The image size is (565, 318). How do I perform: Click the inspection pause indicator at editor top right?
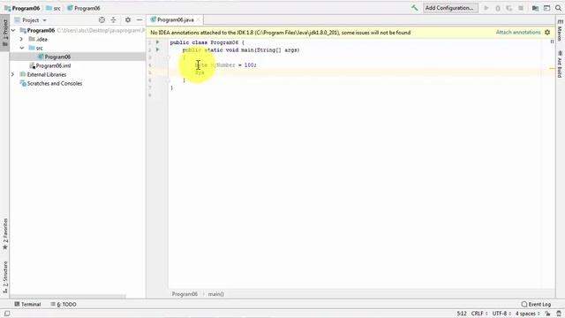(x=552, y=42)
